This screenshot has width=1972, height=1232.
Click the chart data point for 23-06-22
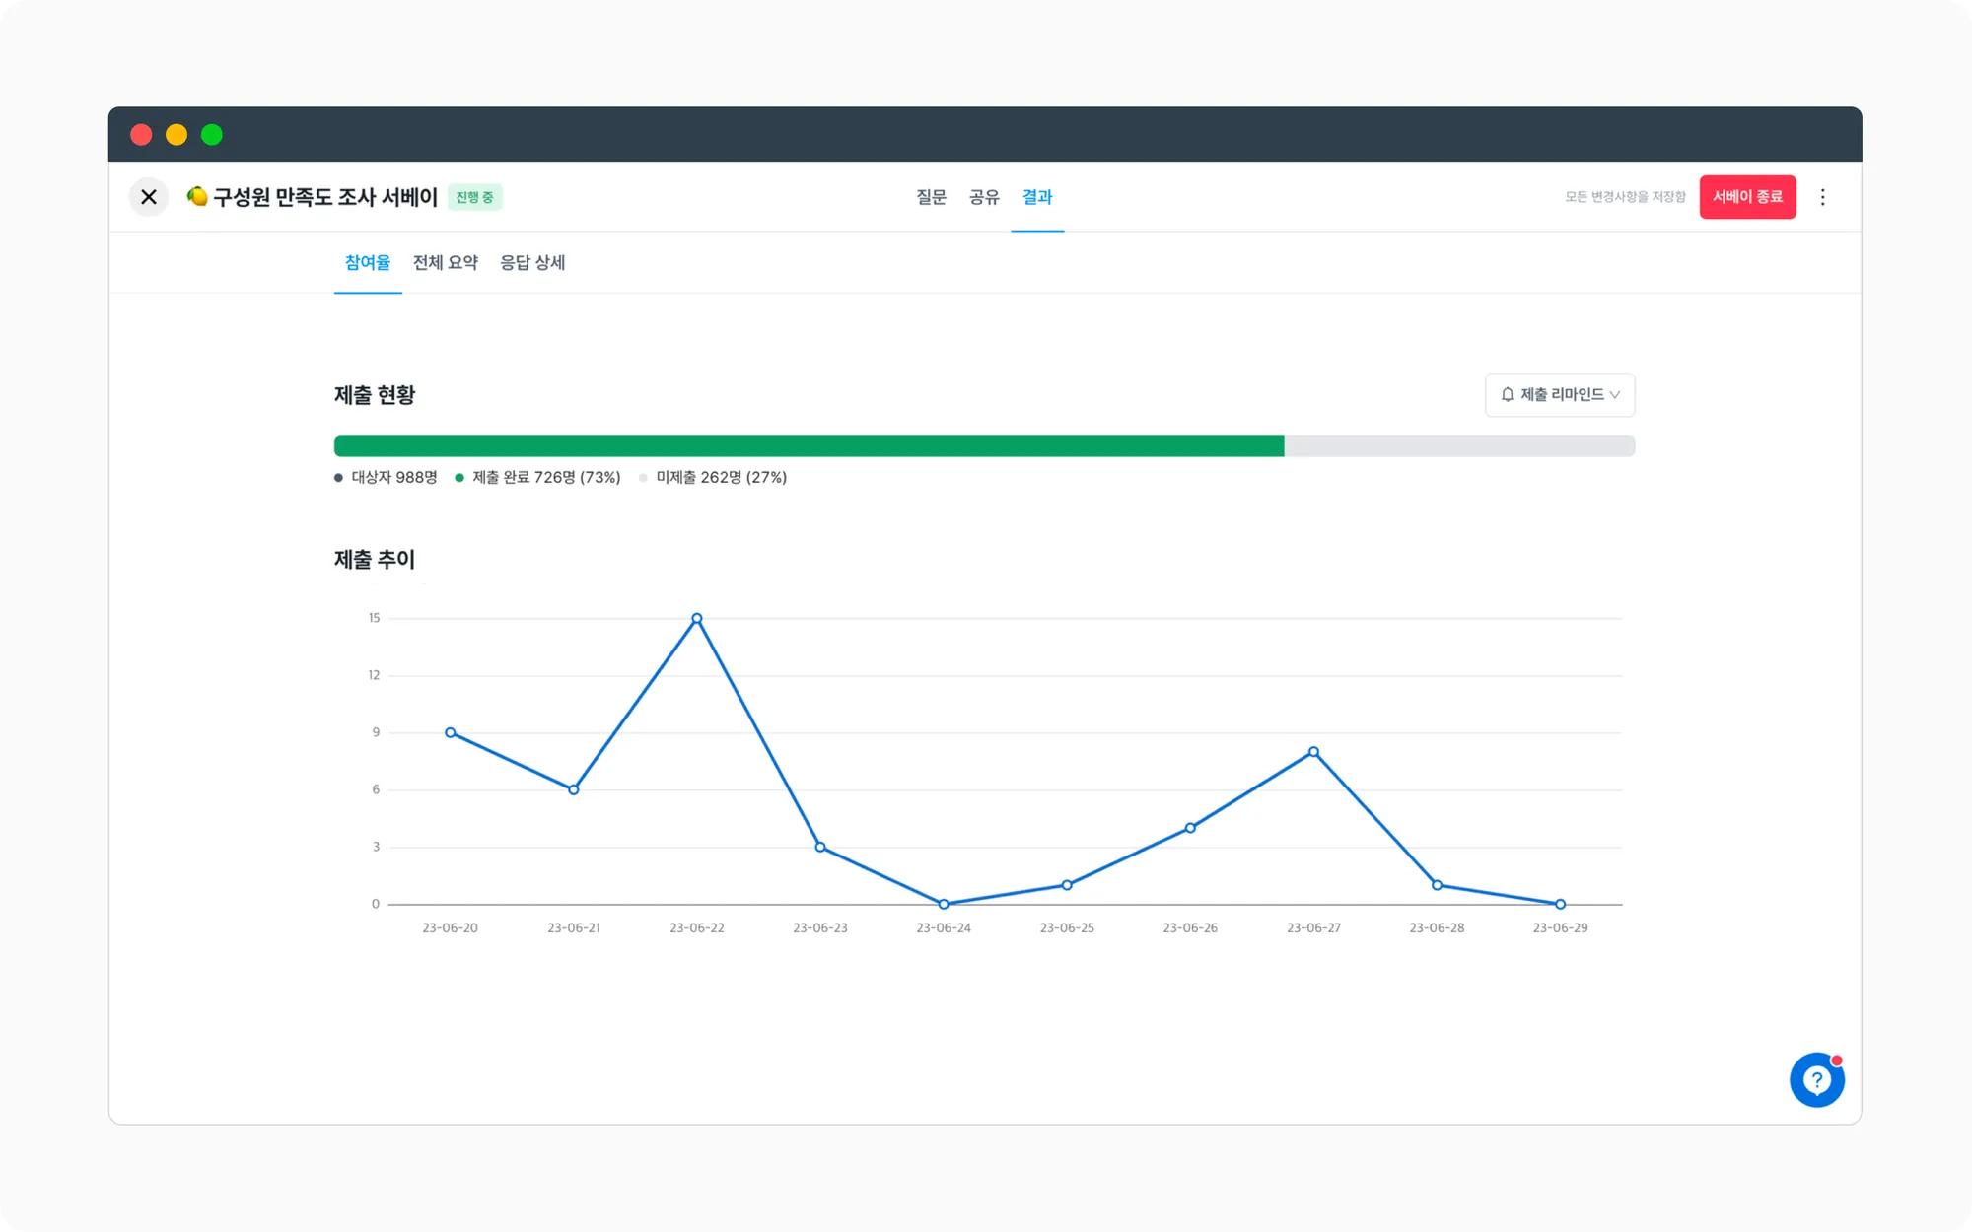(x=697, y=618)
